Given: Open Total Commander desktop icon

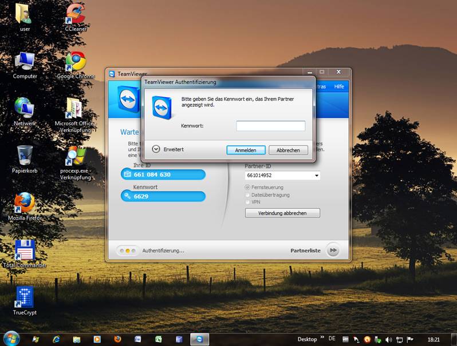Looking at the screenshot, I should (25, 250).
